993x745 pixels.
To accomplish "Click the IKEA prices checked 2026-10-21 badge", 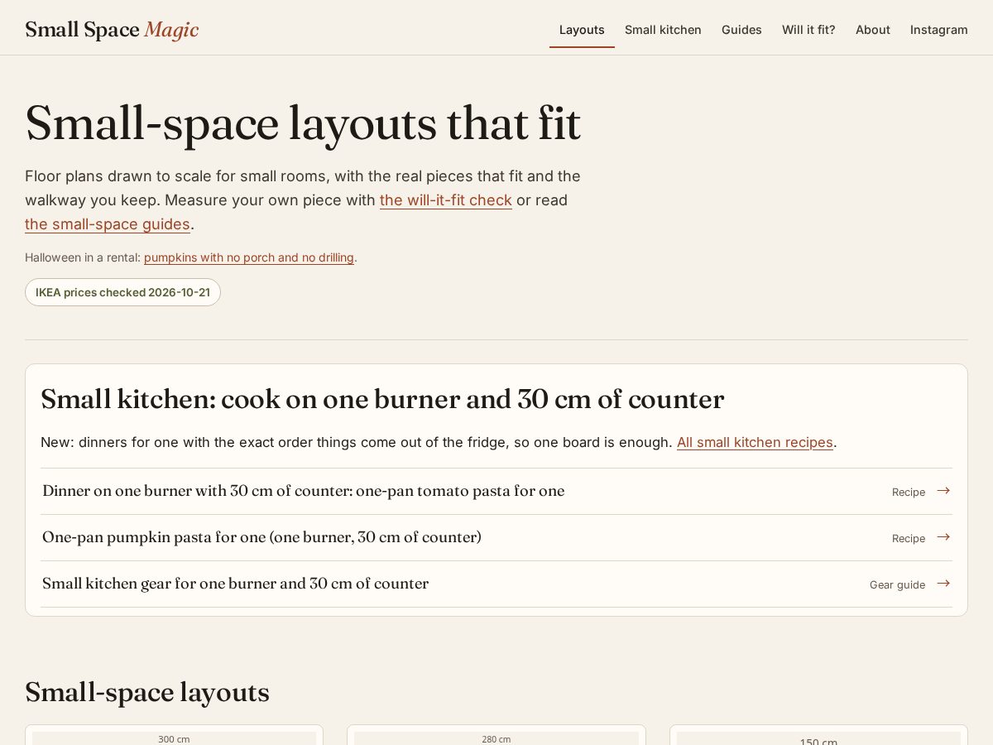I will 122,292.
